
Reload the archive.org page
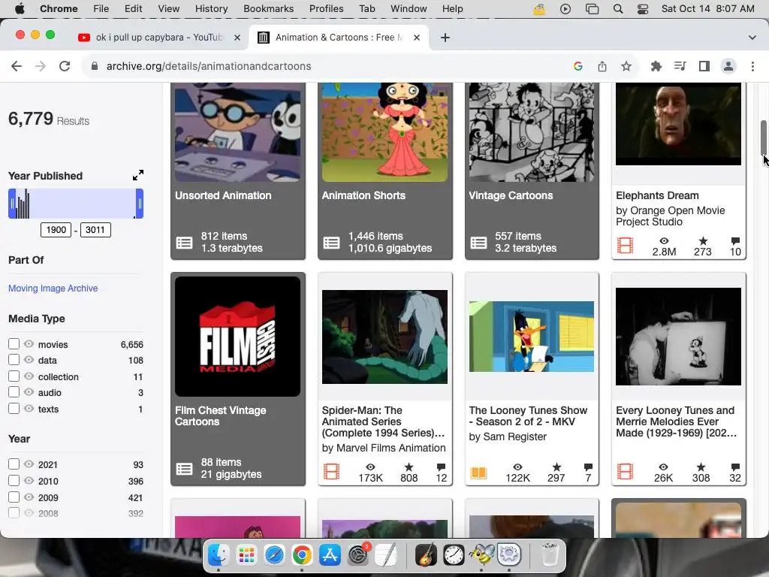pyautogui.click(x=65, y=66)
